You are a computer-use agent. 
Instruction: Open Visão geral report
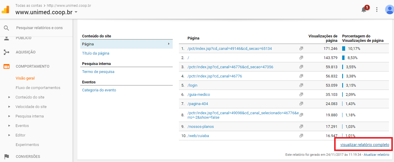point(25,78)
